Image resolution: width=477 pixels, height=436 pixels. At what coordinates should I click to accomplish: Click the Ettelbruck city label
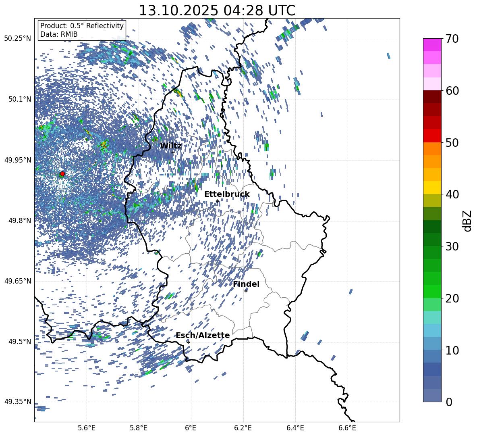click(x=227, y=194)
